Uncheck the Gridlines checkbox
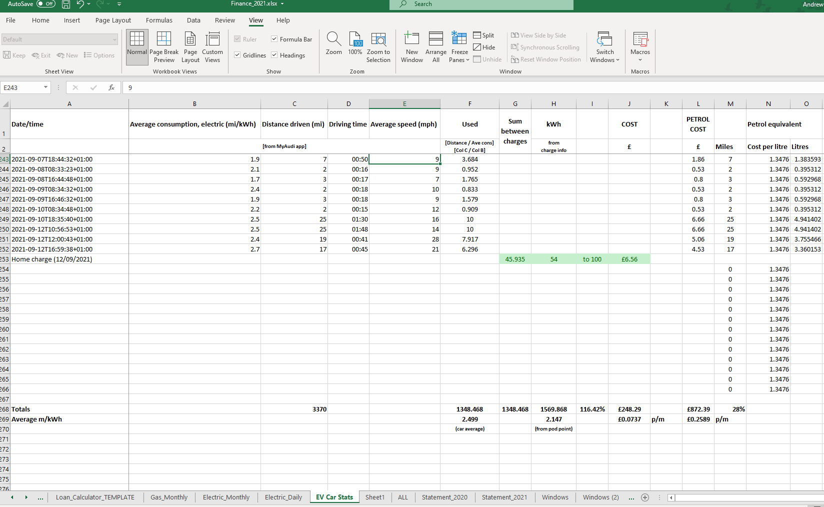 (237, 55)
